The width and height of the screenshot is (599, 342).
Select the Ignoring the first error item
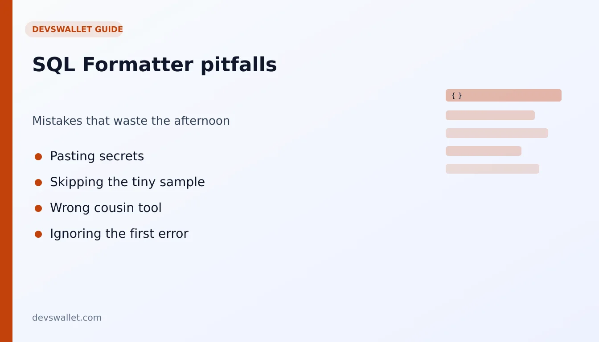(119, 234)
